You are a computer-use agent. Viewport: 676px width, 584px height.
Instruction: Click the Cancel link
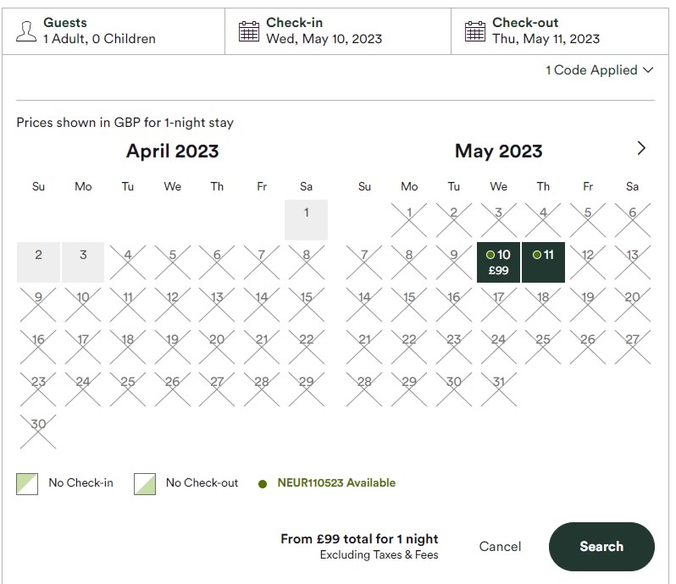[x=500, y=547]
